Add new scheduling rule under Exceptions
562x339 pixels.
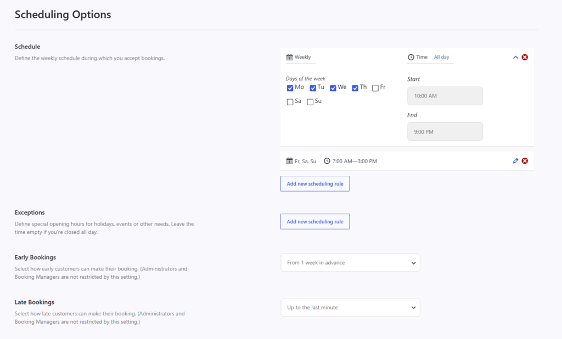tap(314, 221)
